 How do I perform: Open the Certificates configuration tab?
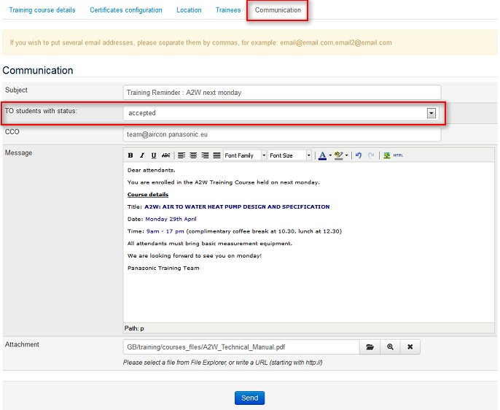[126, 10]
